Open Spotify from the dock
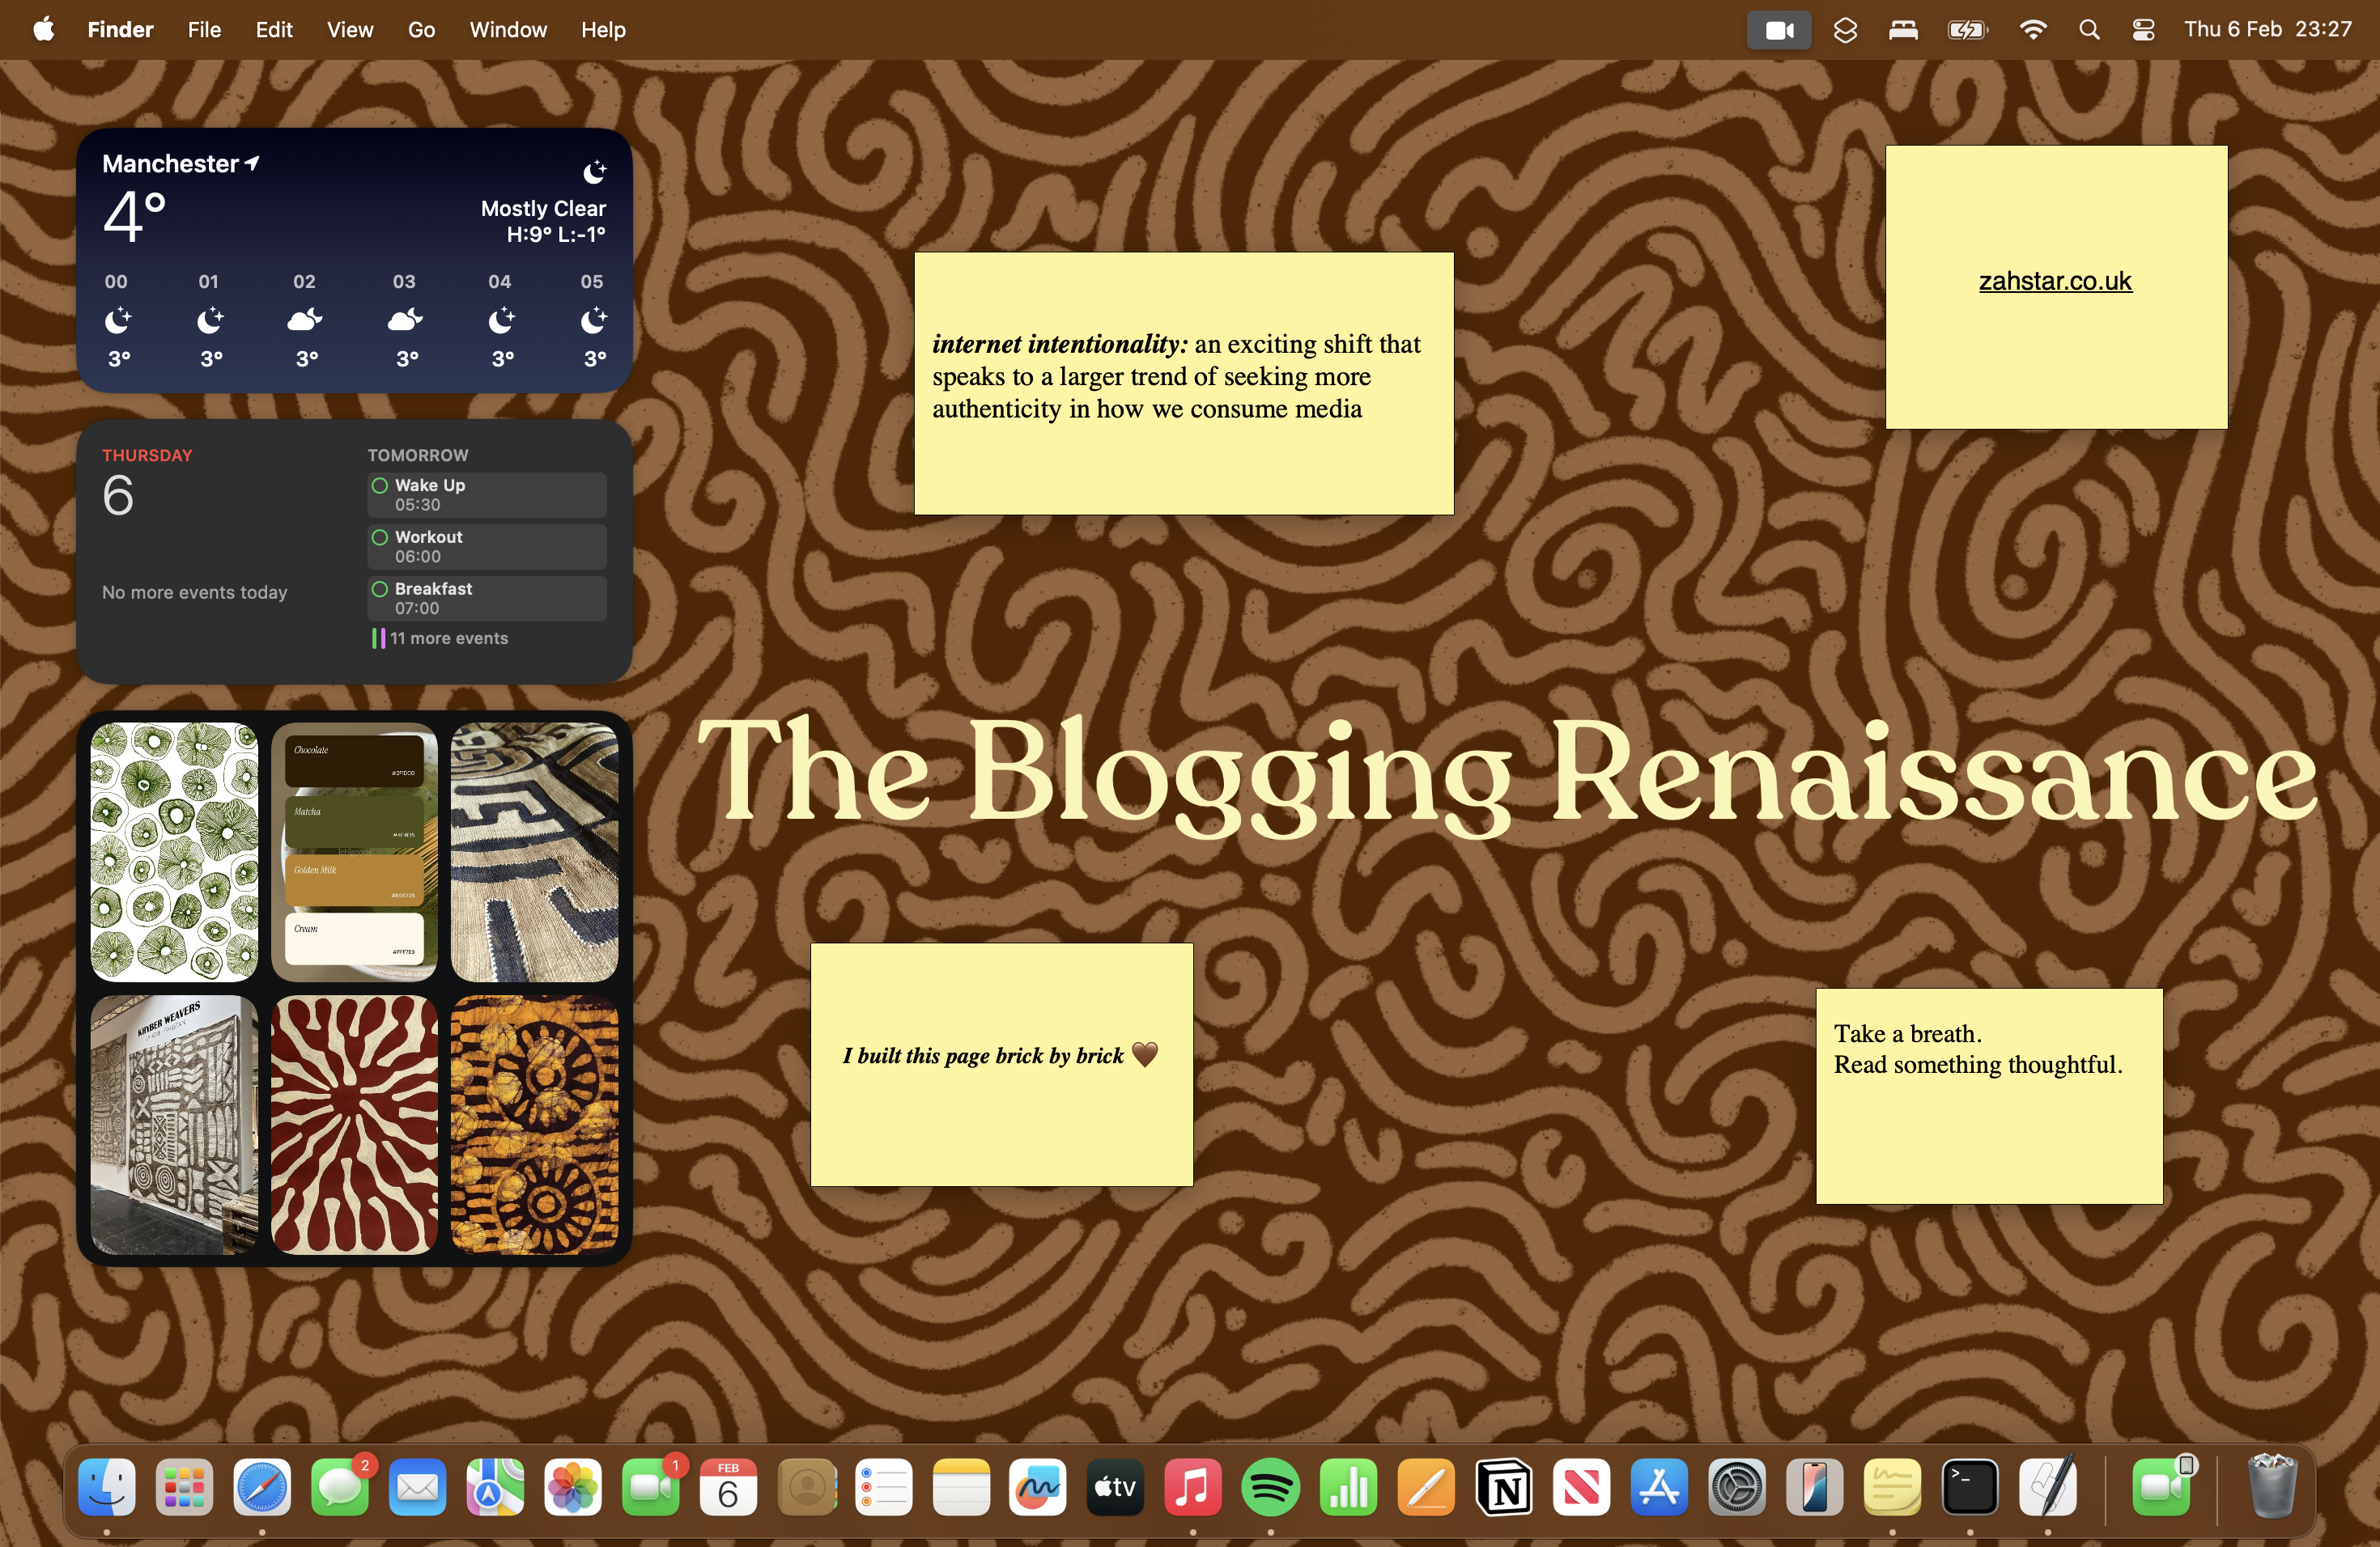 point(1270,1488)
